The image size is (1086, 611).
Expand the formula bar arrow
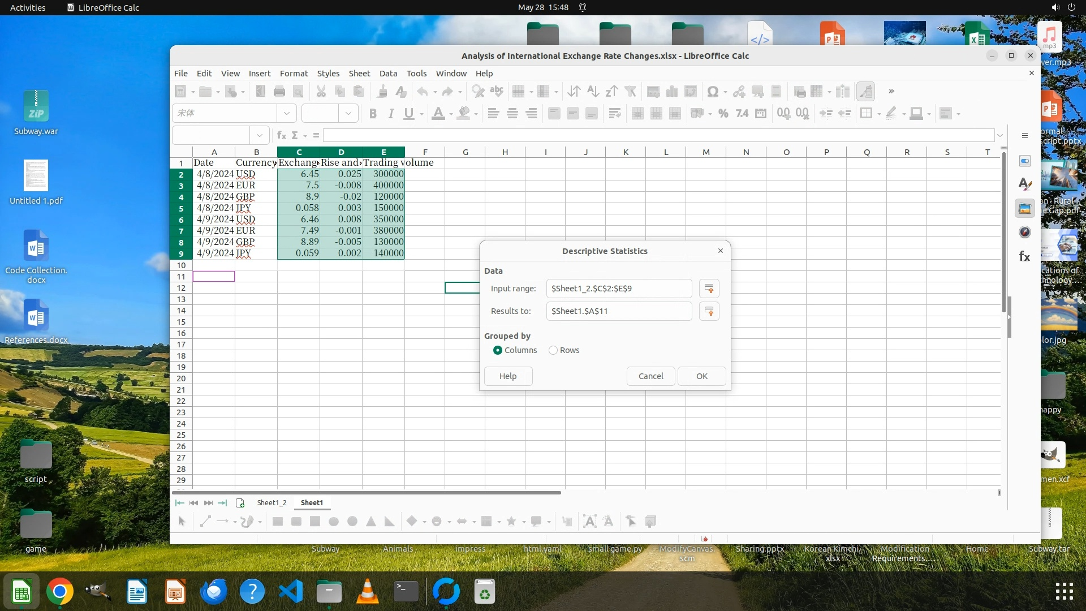[999, 135]
